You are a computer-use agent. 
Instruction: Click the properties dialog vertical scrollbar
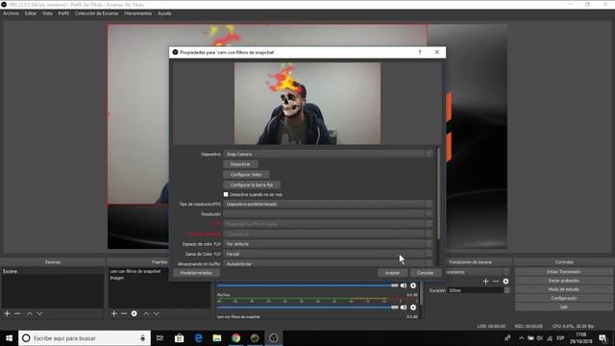(438, 193)
